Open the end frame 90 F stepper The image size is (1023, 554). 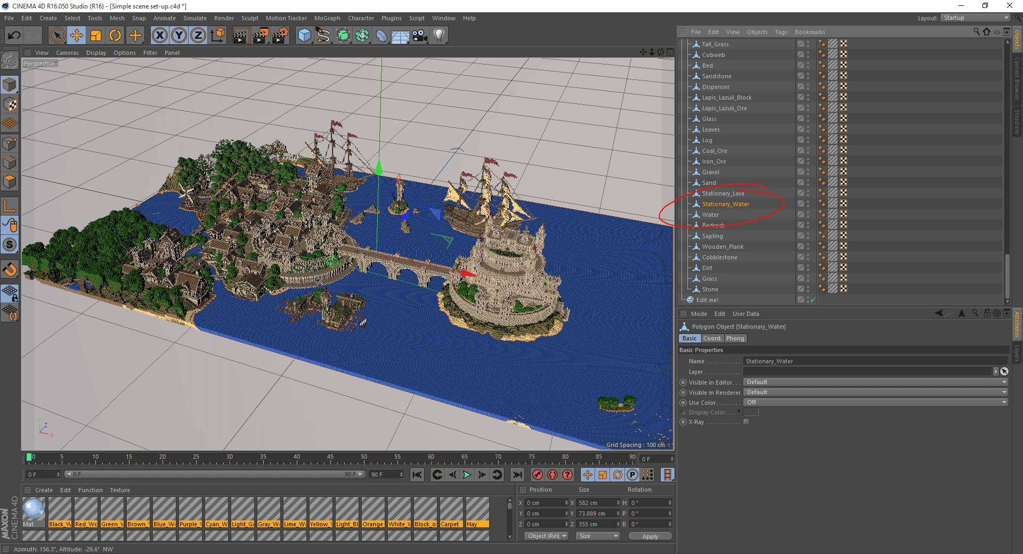401,475
